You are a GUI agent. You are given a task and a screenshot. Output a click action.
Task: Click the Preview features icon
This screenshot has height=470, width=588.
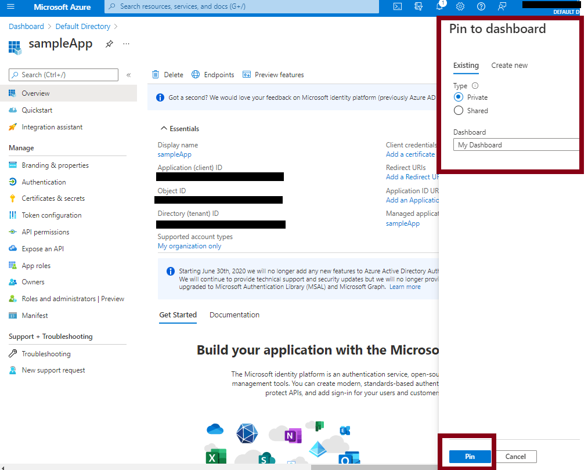click(x=246, y=75)
